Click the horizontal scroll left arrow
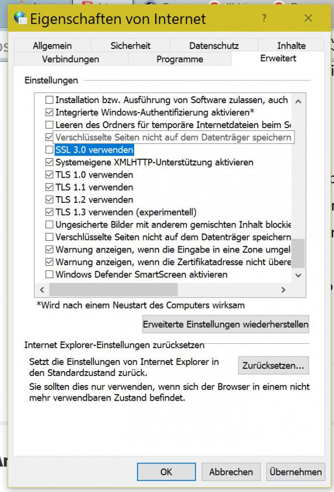 (42, 290)
